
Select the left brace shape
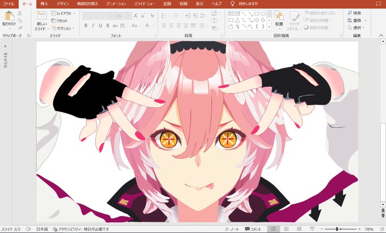pyautogui.click(x=257, y=27)
